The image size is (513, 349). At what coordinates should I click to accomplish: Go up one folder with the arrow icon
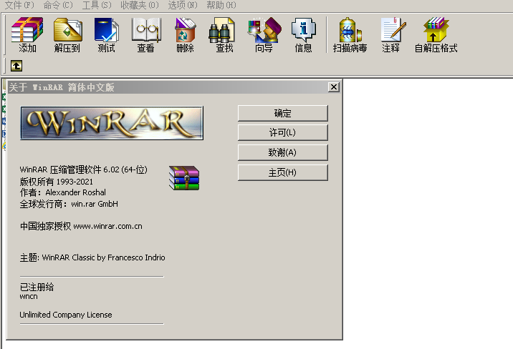pyautogui.click(x=16, y=66)
